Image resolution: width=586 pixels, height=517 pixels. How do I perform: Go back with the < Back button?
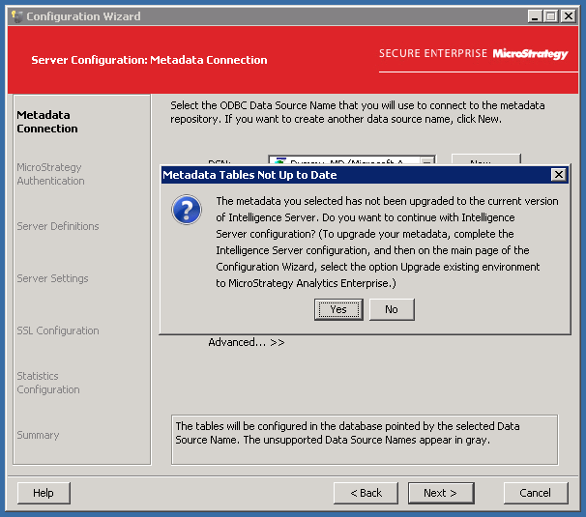[366, 493]
